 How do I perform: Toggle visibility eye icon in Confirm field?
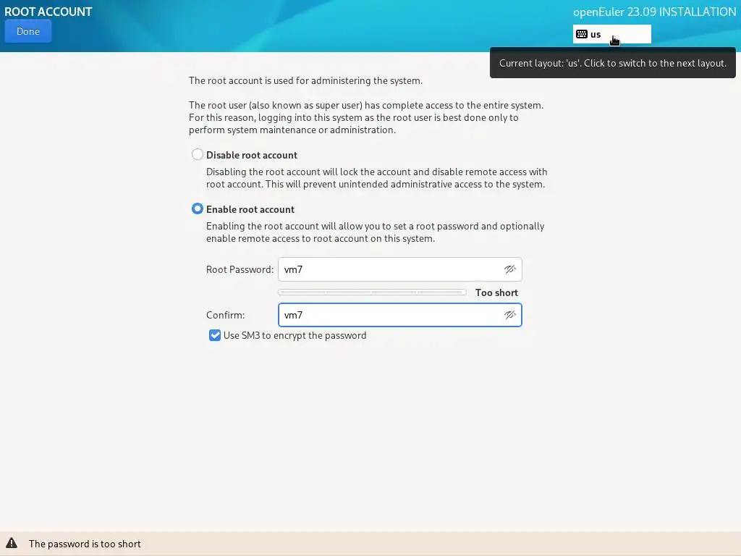click(x=509, y=315)
